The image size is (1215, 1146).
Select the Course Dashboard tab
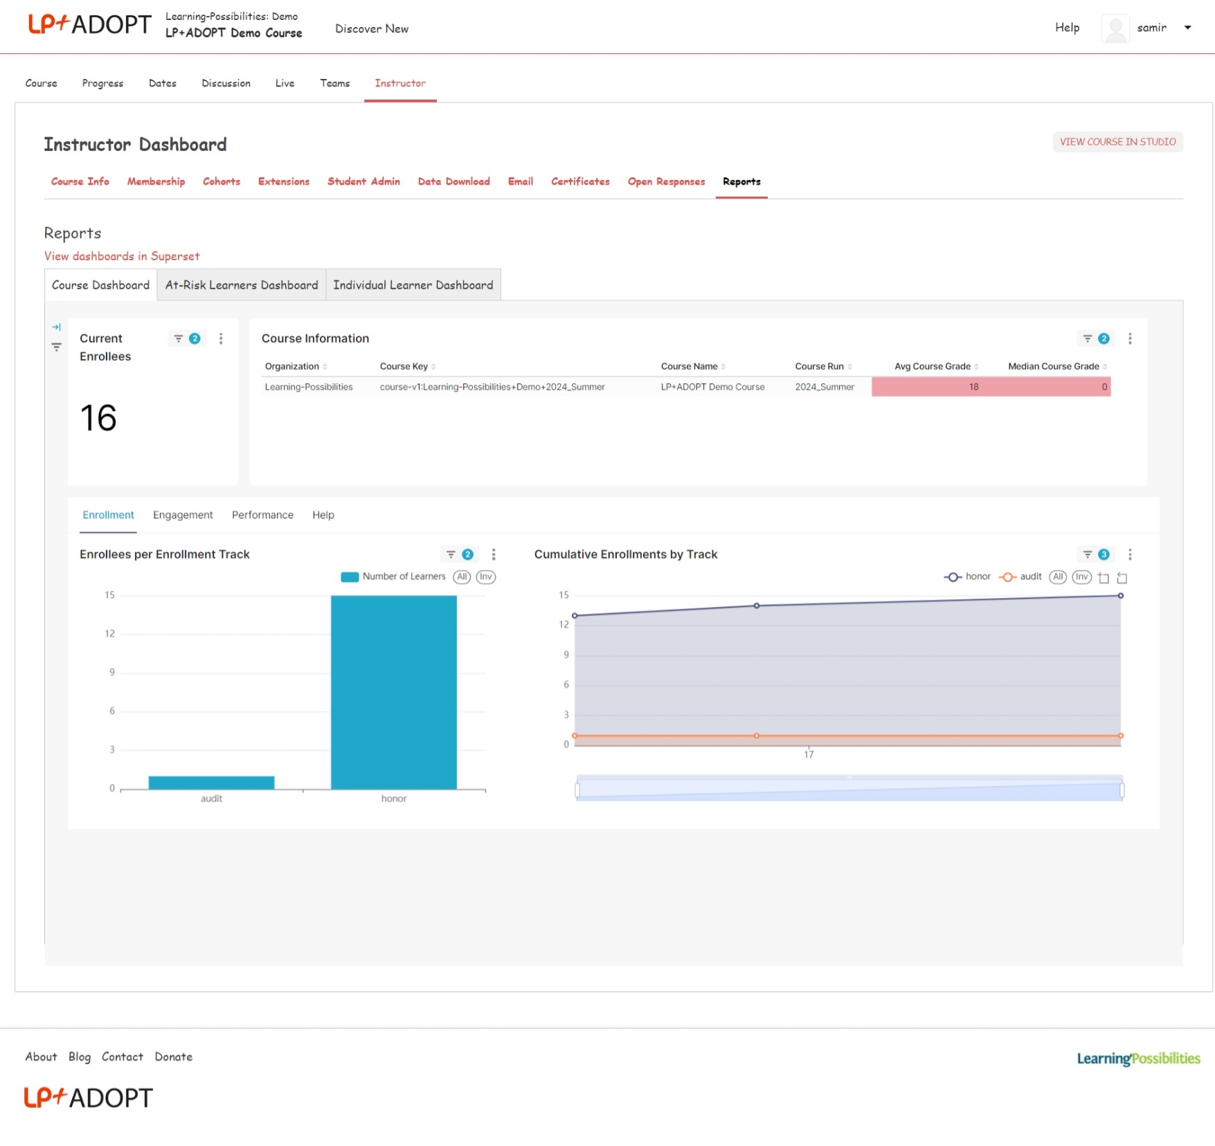click(x=100, y=285)
